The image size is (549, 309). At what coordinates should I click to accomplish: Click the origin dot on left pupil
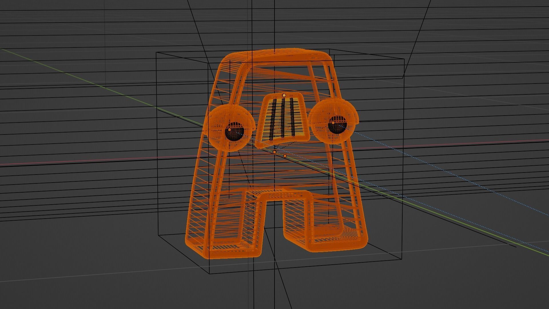coord(230,130)
